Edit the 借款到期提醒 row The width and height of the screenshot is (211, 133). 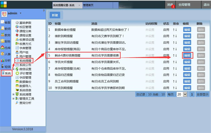tap(187, 36)
